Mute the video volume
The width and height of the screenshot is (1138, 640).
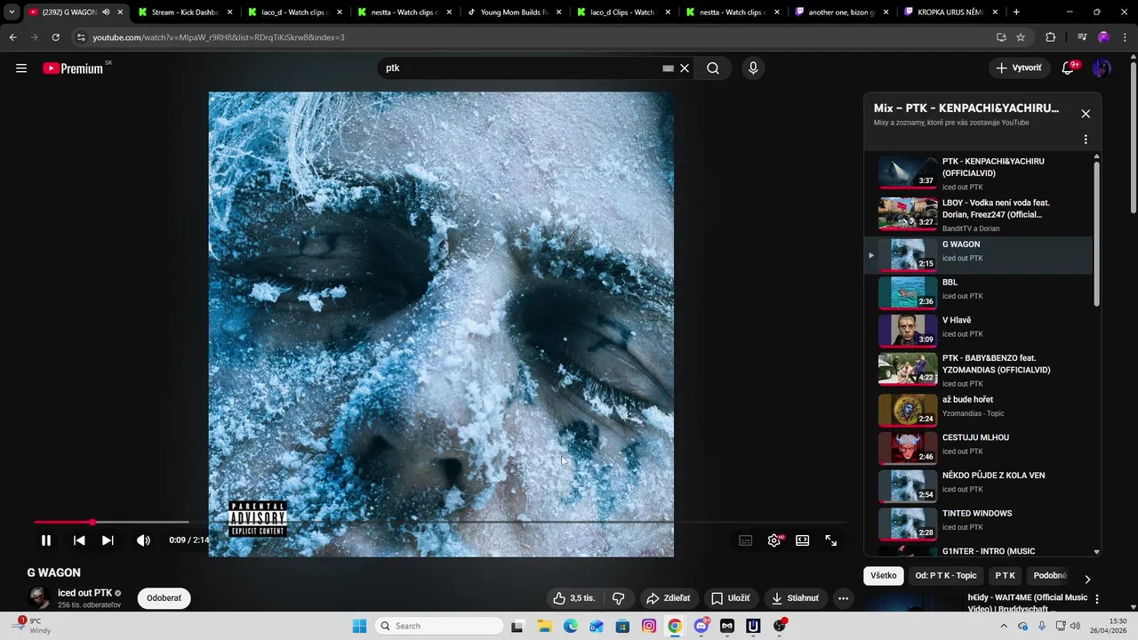(143, 540)
